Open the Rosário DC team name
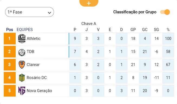The width and height of the screenshot is (177, 104). 37,78
